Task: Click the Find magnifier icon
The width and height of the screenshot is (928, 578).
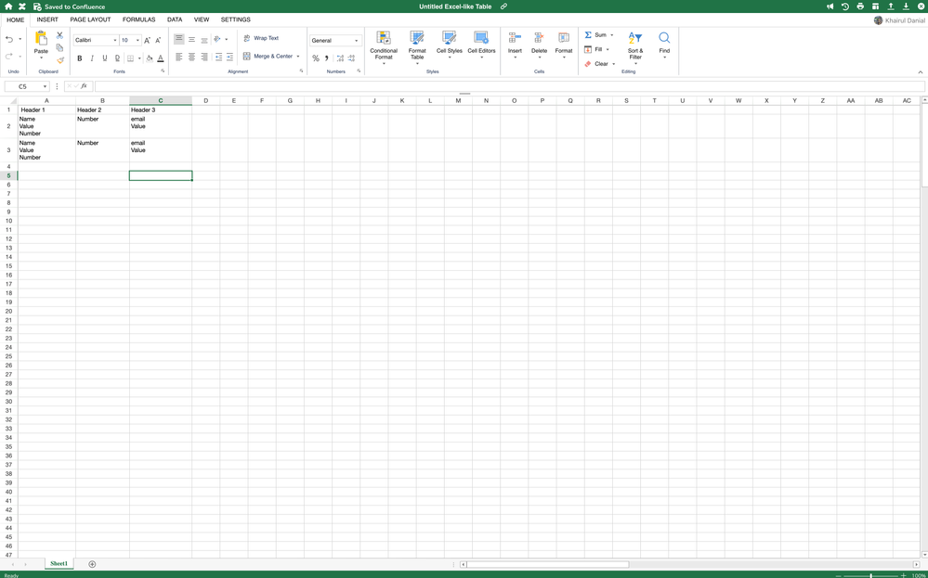Action: tap(663, 39)
